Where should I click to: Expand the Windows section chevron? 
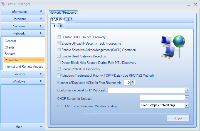(x=41, y=81)
